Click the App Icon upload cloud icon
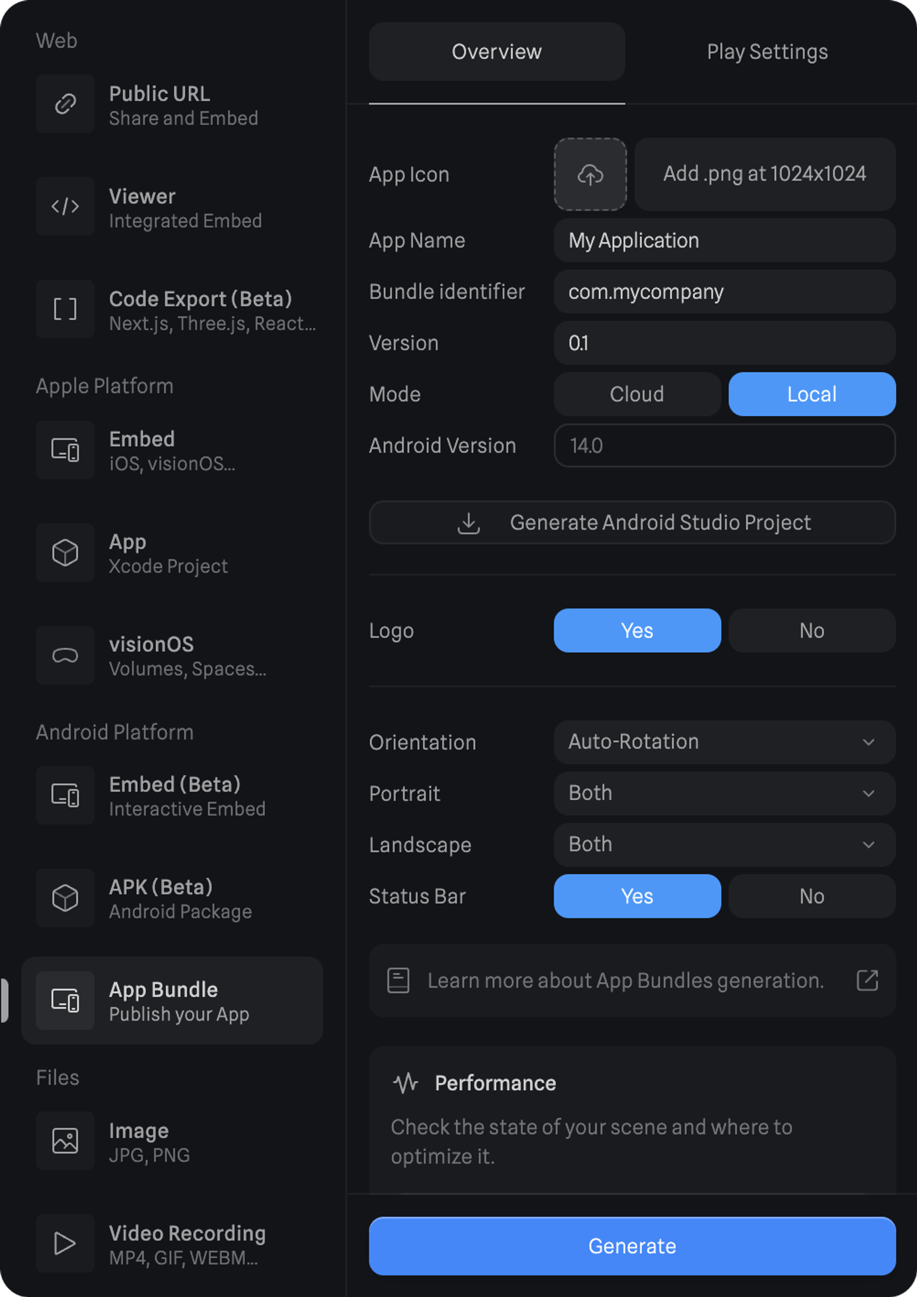The width and height of the screenshot is (917, 1297). (590, 174)
